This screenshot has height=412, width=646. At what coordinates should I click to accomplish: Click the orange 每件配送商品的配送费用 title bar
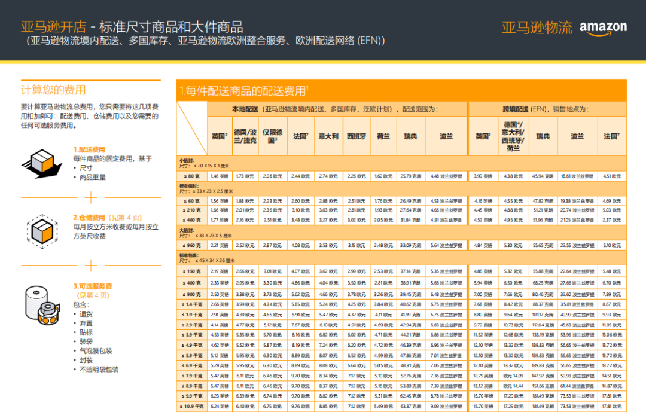point(401,91)
